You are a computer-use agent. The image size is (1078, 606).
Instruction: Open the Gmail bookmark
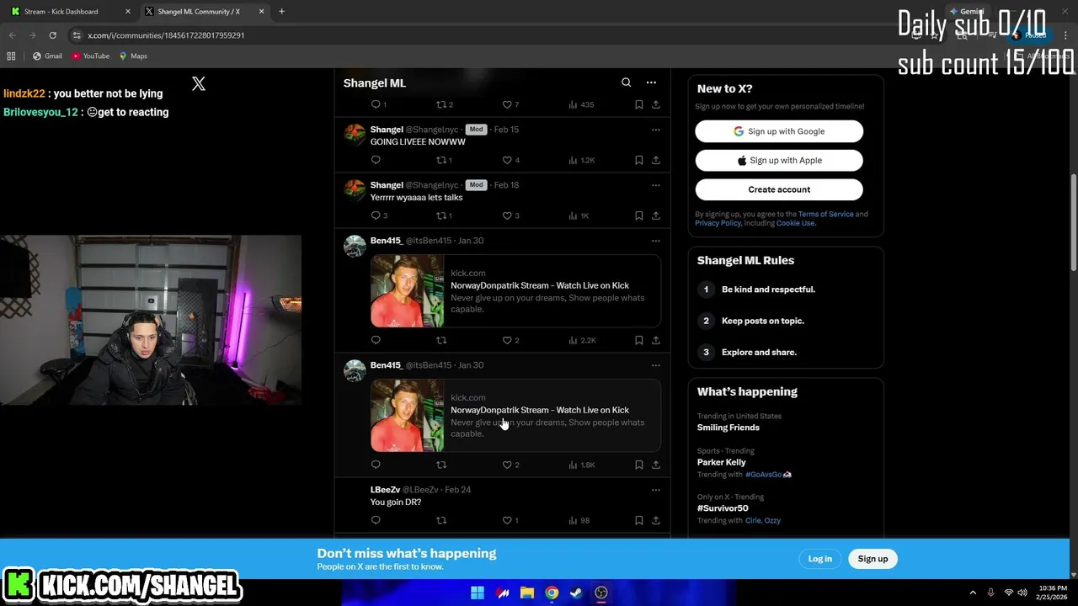point(47,56)
